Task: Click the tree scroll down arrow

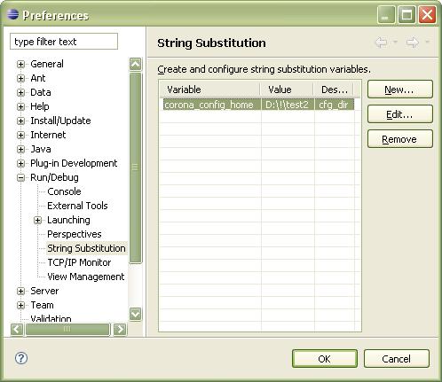Action: 136,314
